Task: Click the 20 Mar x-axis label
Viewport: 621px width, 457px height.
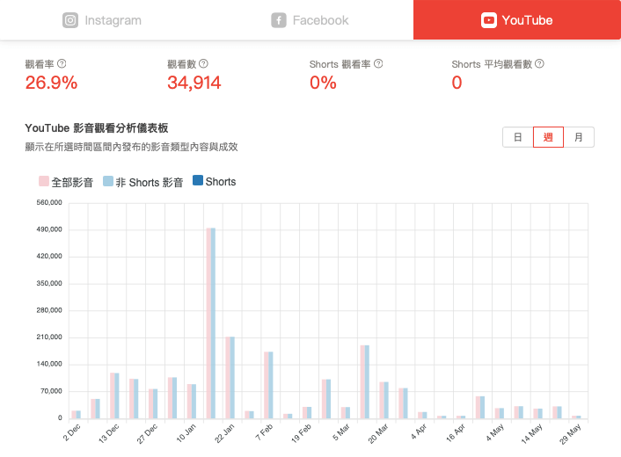Action: coord(378,433)
